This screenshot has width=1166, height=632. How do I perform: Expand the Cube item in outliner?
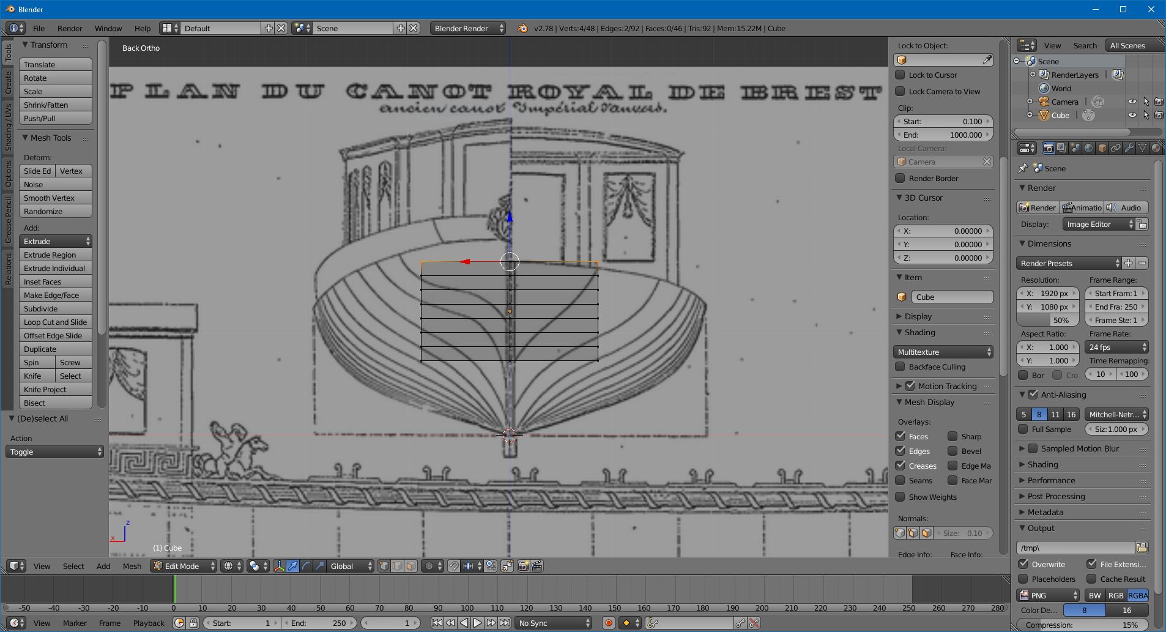[x=1030, y=115]
